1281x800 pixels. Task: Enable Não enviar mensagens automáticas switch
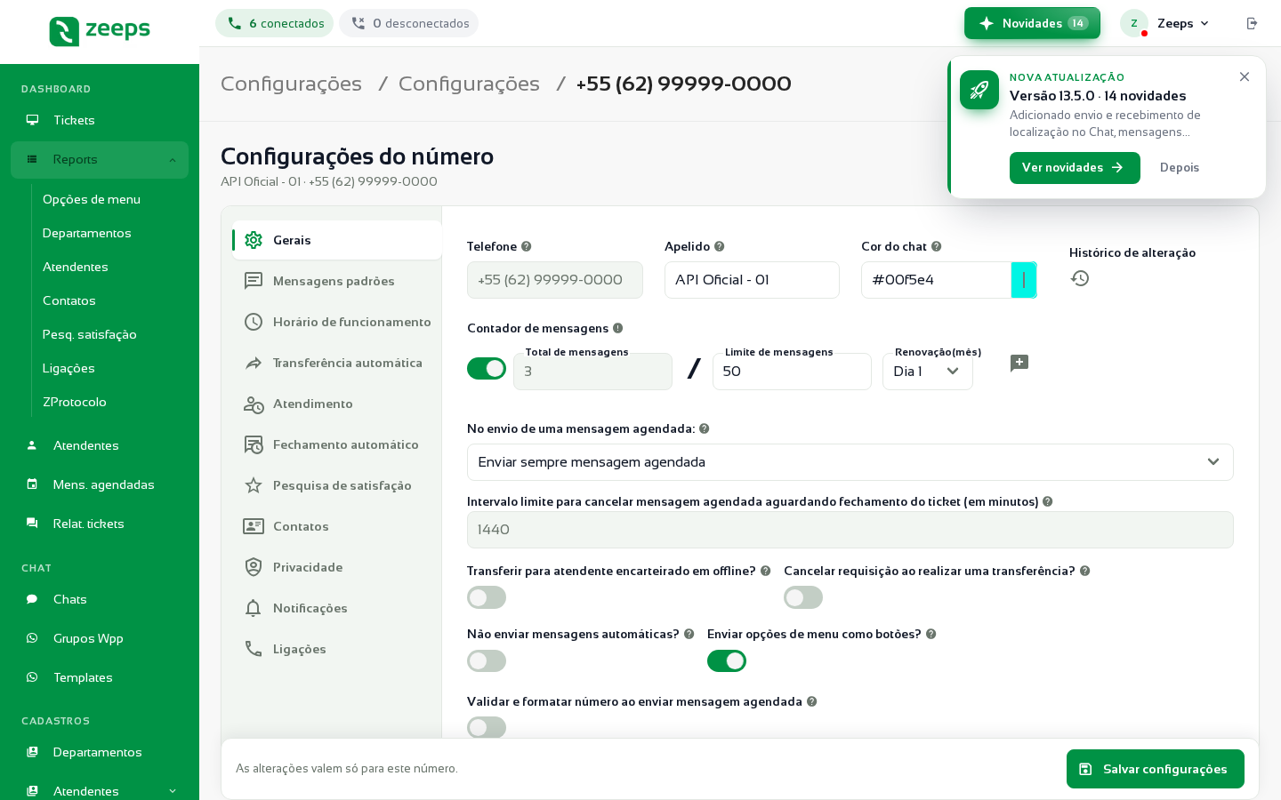pyautogui.click(x=487, y=660)
